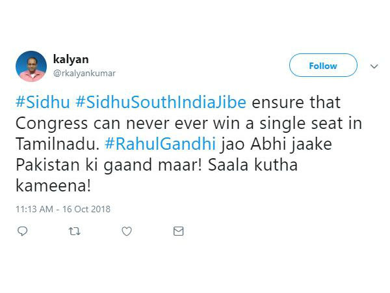Screen dimensions: 390x293
Task: Expand the tweet options chevron menu
Action: (x=374, y=66)
